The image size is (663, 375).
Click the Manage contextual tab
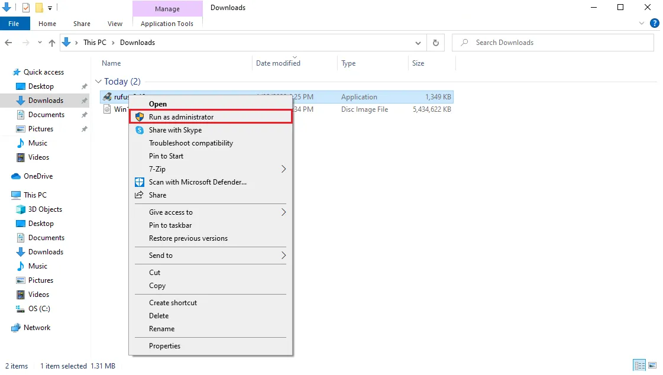point(167,9)
